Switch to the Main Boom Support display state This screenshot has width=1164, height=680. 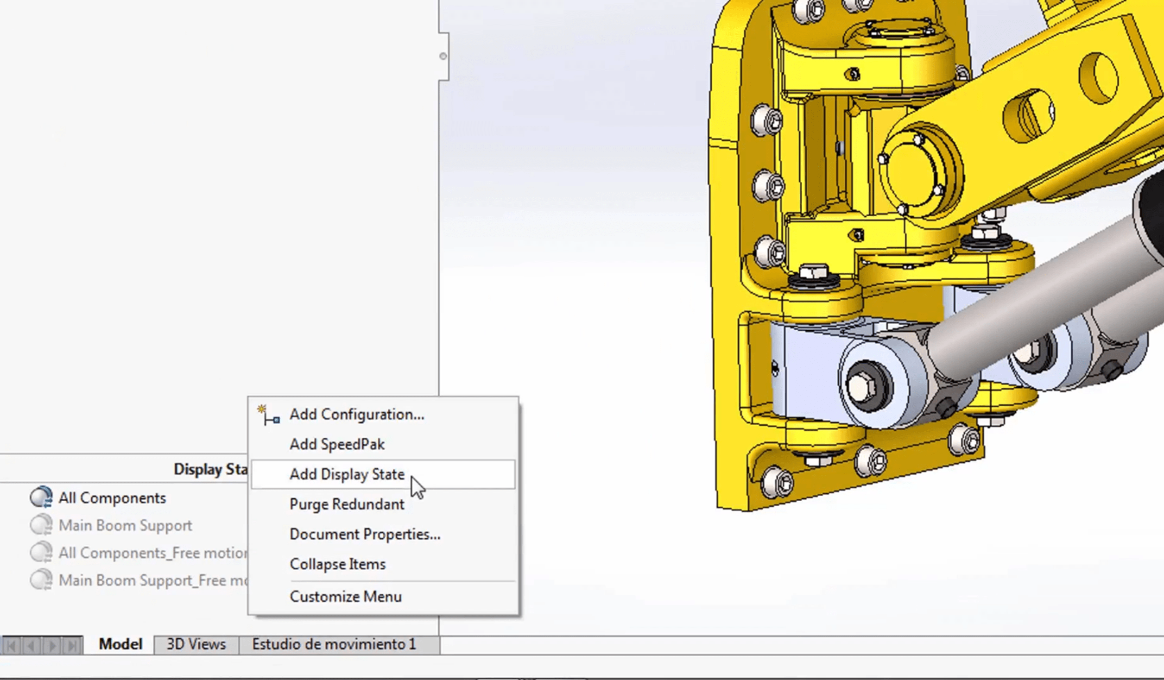tap(126, 525)
